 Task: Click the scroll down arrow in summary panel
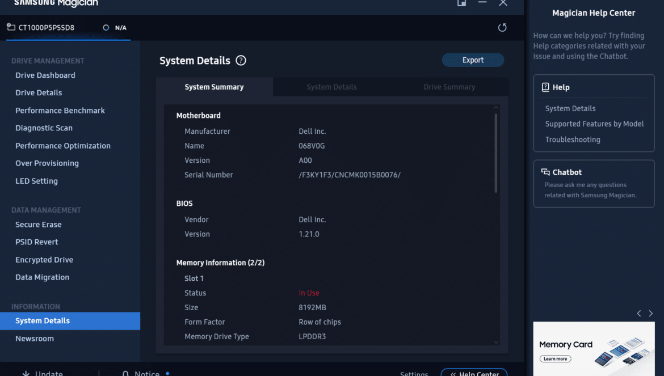coord(496,342)
